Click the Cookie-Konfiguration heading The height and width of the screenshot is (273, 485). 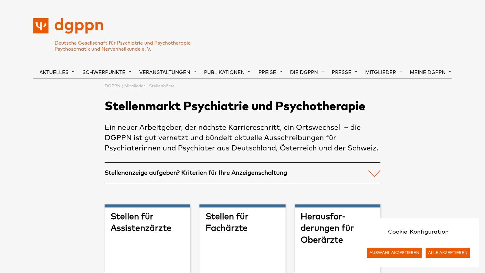418,232
